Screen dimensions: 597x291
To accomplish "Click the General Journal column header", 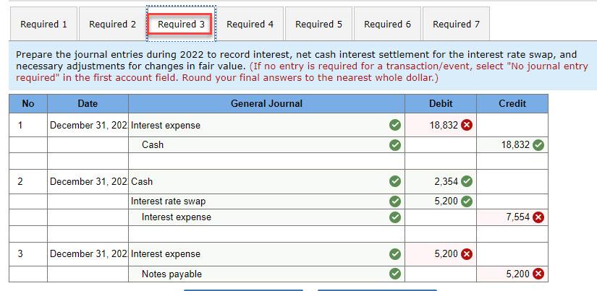I will point(266,103).
